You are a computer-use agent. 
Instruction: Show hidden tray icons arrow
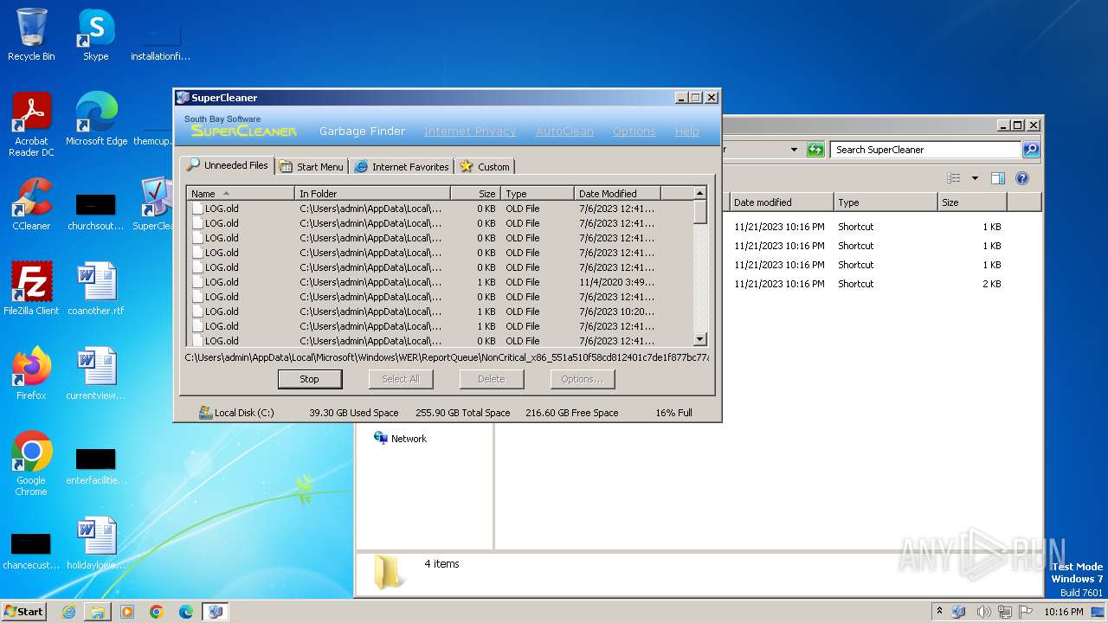coord(939,612)
